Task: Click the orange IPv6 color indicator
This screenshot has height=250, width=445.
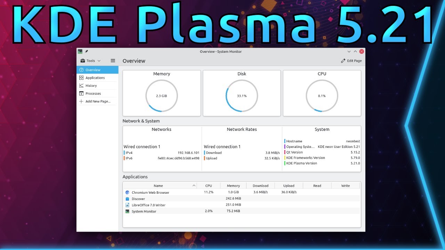Action: click(124, 158)
